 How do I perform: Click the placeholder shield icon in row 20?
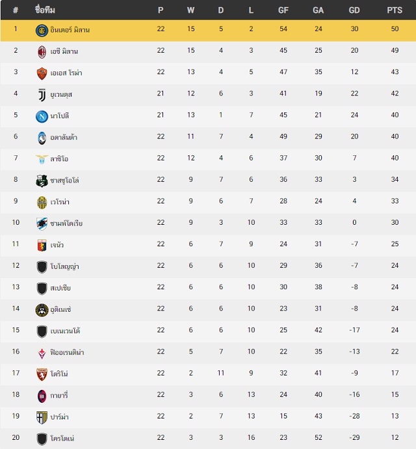tap(42, 439)
